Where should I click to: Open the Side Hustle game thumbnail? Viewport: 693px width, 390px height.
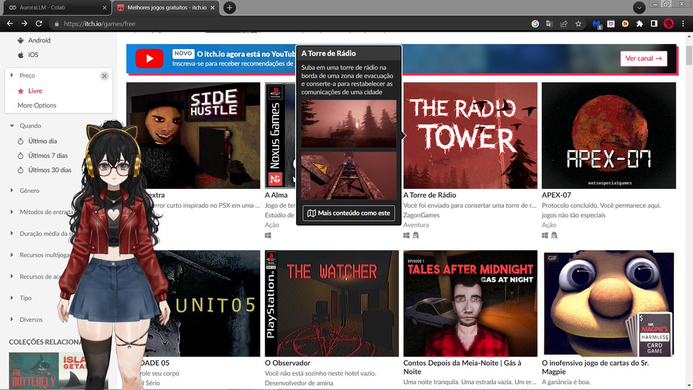click(193, 135)
